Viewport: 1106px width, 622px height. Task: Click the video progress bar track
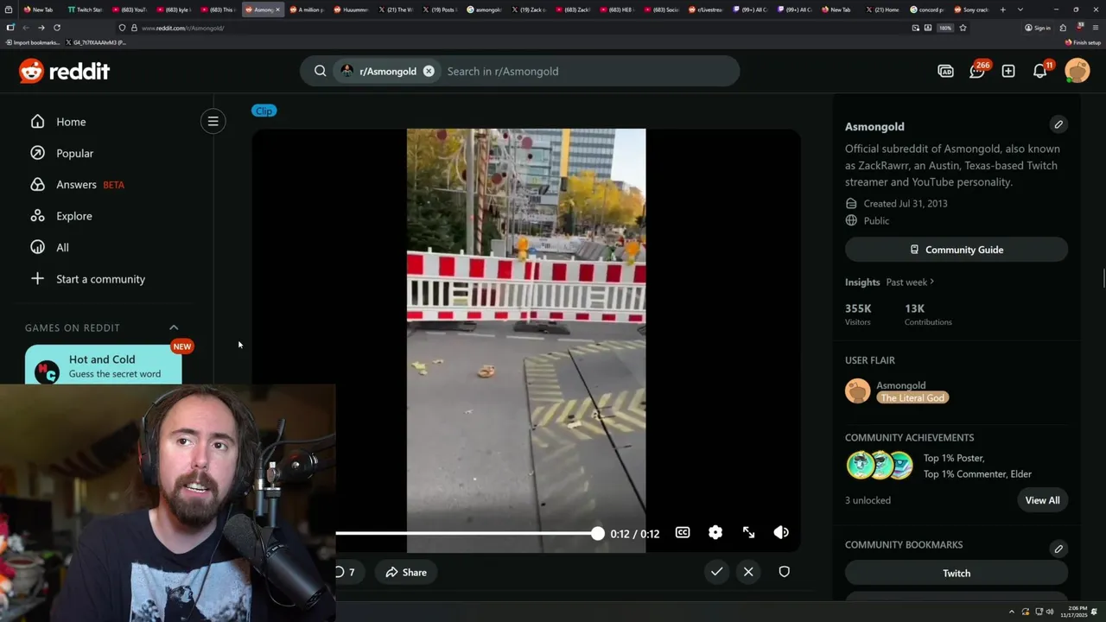point(465,533)
